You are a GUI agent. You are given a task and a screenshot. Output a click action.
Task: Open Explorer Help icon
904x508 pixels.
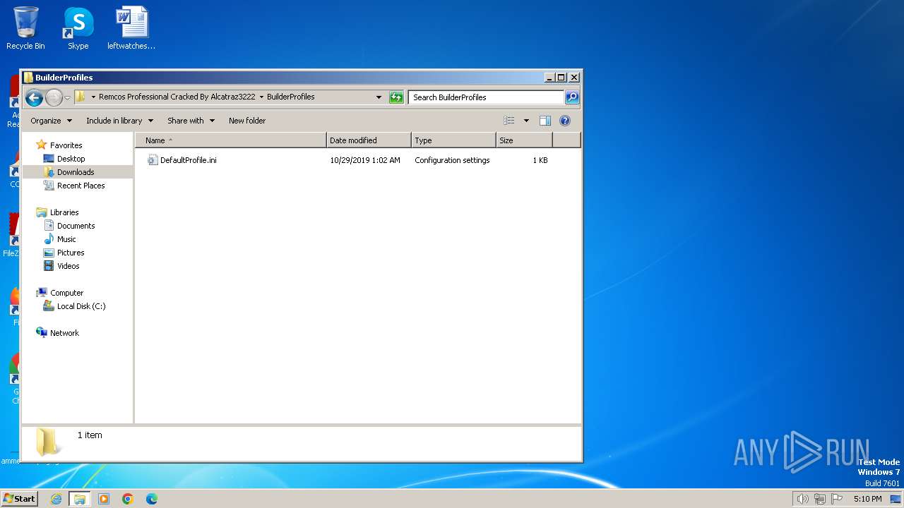tap(564, 121)
